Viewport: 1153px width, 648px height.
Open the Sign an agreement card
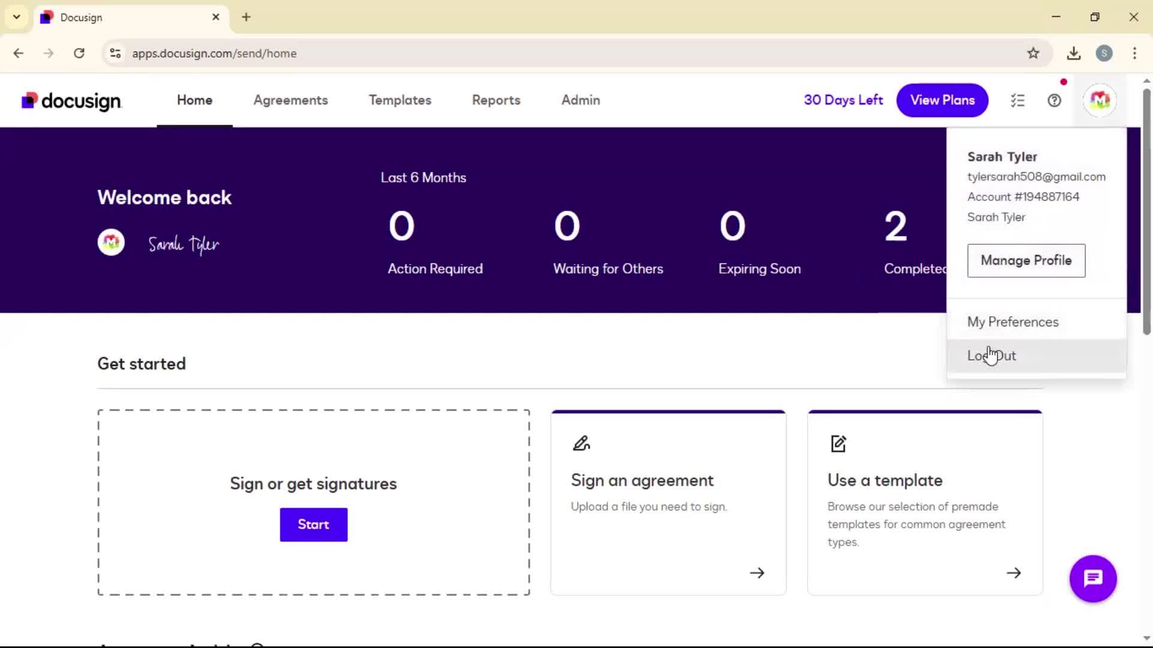click(668, 503)
